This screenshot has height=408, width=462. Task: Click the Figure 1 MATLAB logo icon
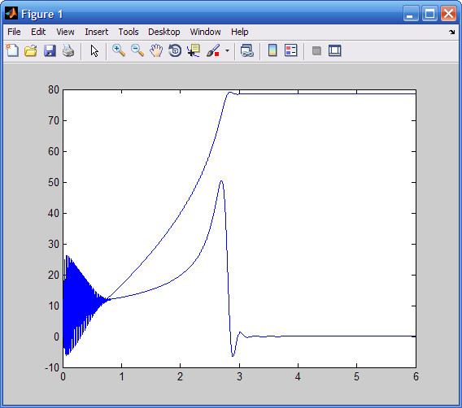(11, 14)
